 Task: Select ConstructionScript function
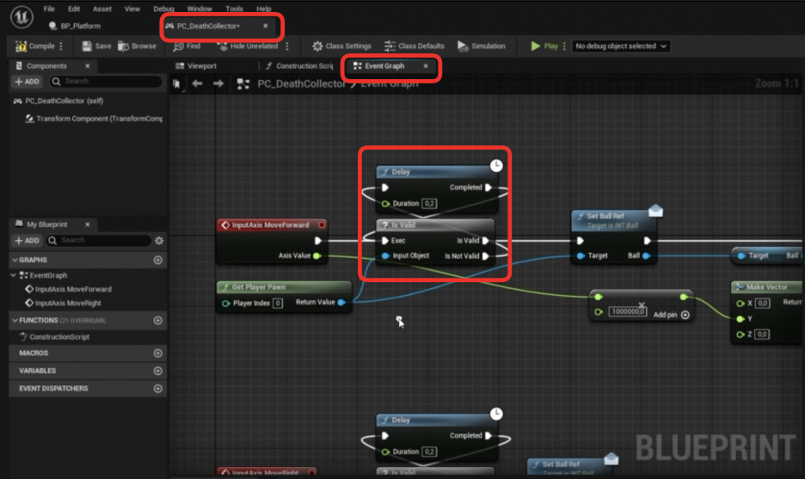pos(54,337)
